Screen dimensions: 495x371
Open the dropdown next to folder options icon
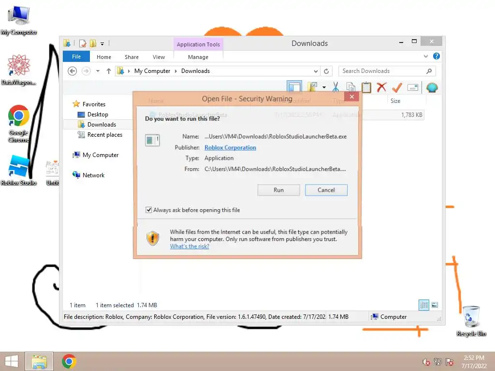pos(324,87)
